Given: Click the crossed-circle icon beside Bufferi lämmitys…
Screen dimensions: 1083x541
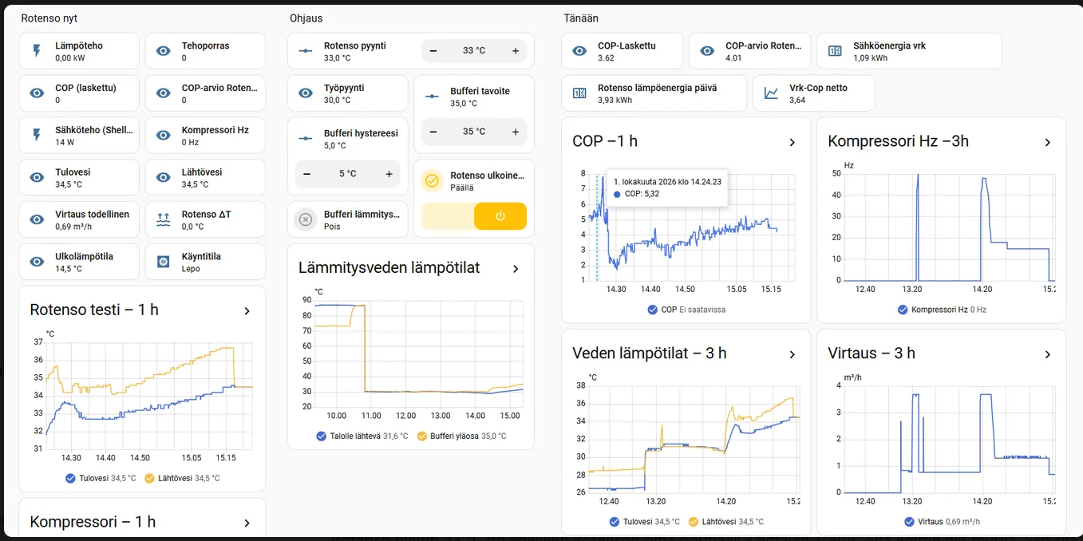Looking at the screenshot, I should (x=306, y=219).
